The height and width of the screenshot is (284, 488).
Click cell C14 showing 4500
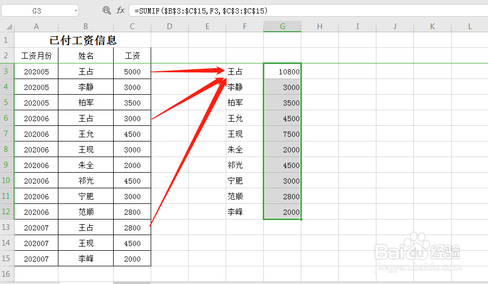(132, 243)
